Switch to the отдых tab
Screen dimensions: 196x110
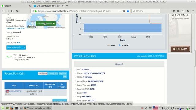click(x=16, y=6)
